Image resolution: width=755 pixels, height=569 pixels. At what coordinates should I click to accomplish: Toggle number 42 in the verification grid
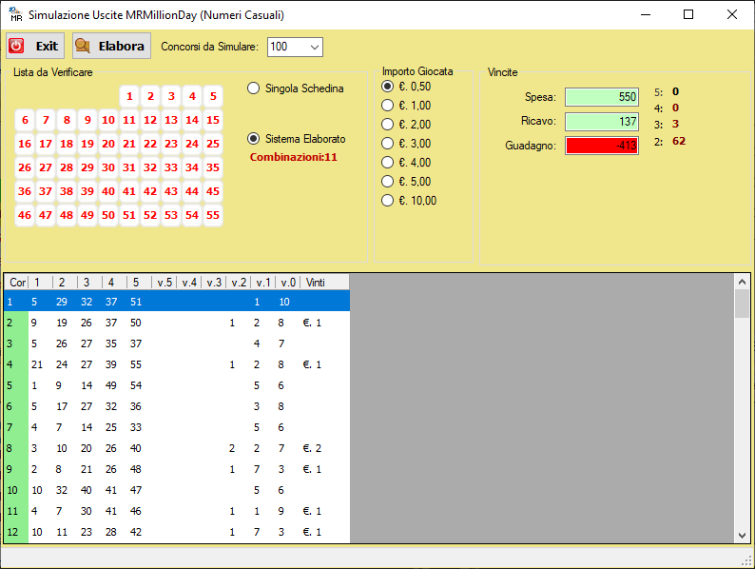[x=150, y=191]
